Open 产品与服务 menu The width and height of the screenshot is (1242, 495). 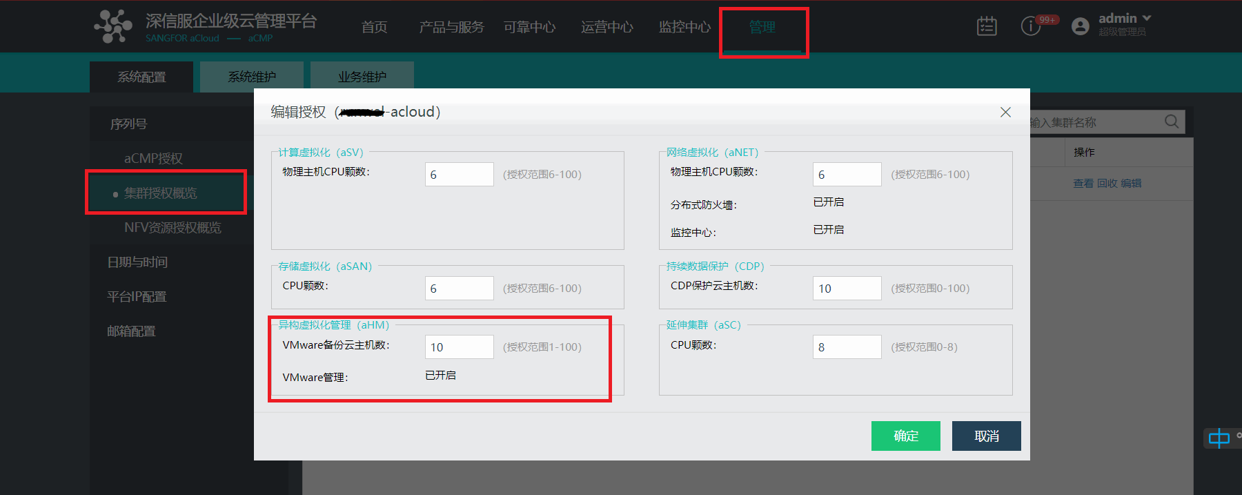[452, 27]
